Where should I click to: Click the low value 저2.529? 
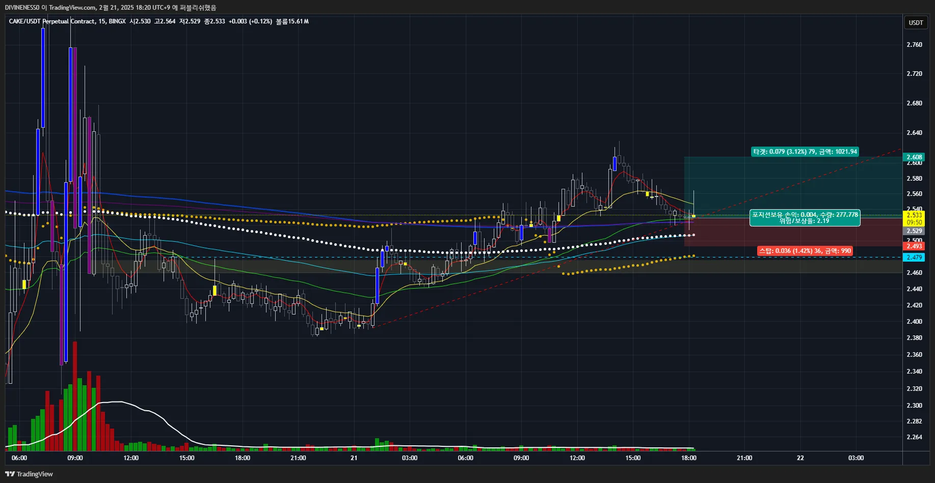click(190, 21)
